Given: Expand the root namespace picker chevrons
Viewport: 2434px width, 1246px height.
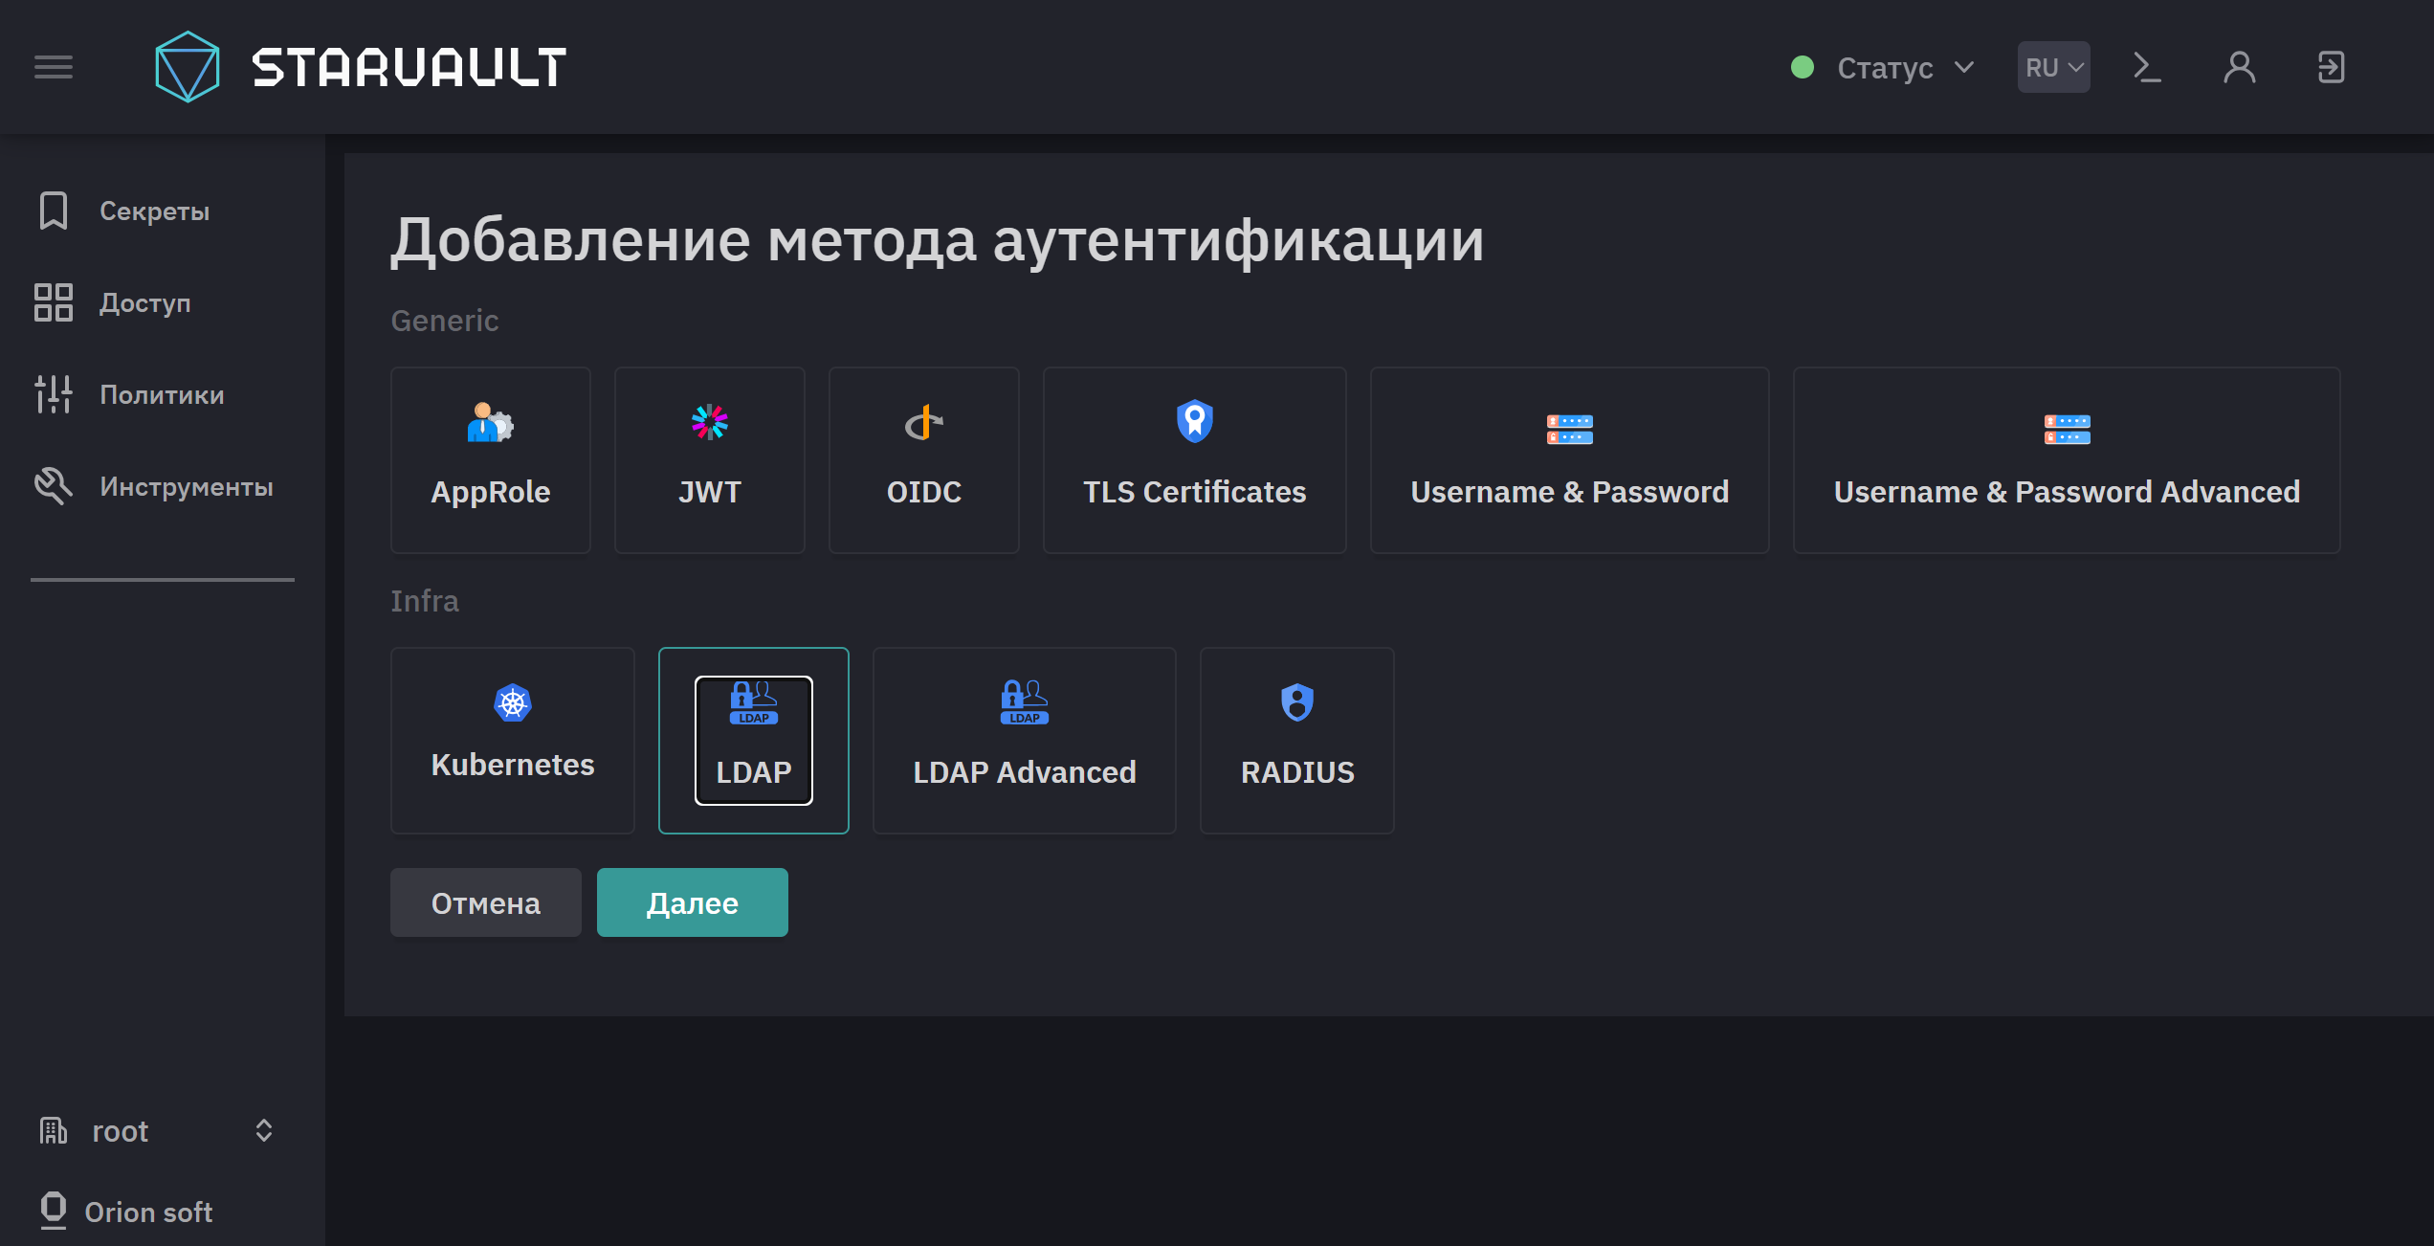Looking at the screenshot, I should [x=264, y=1131].
